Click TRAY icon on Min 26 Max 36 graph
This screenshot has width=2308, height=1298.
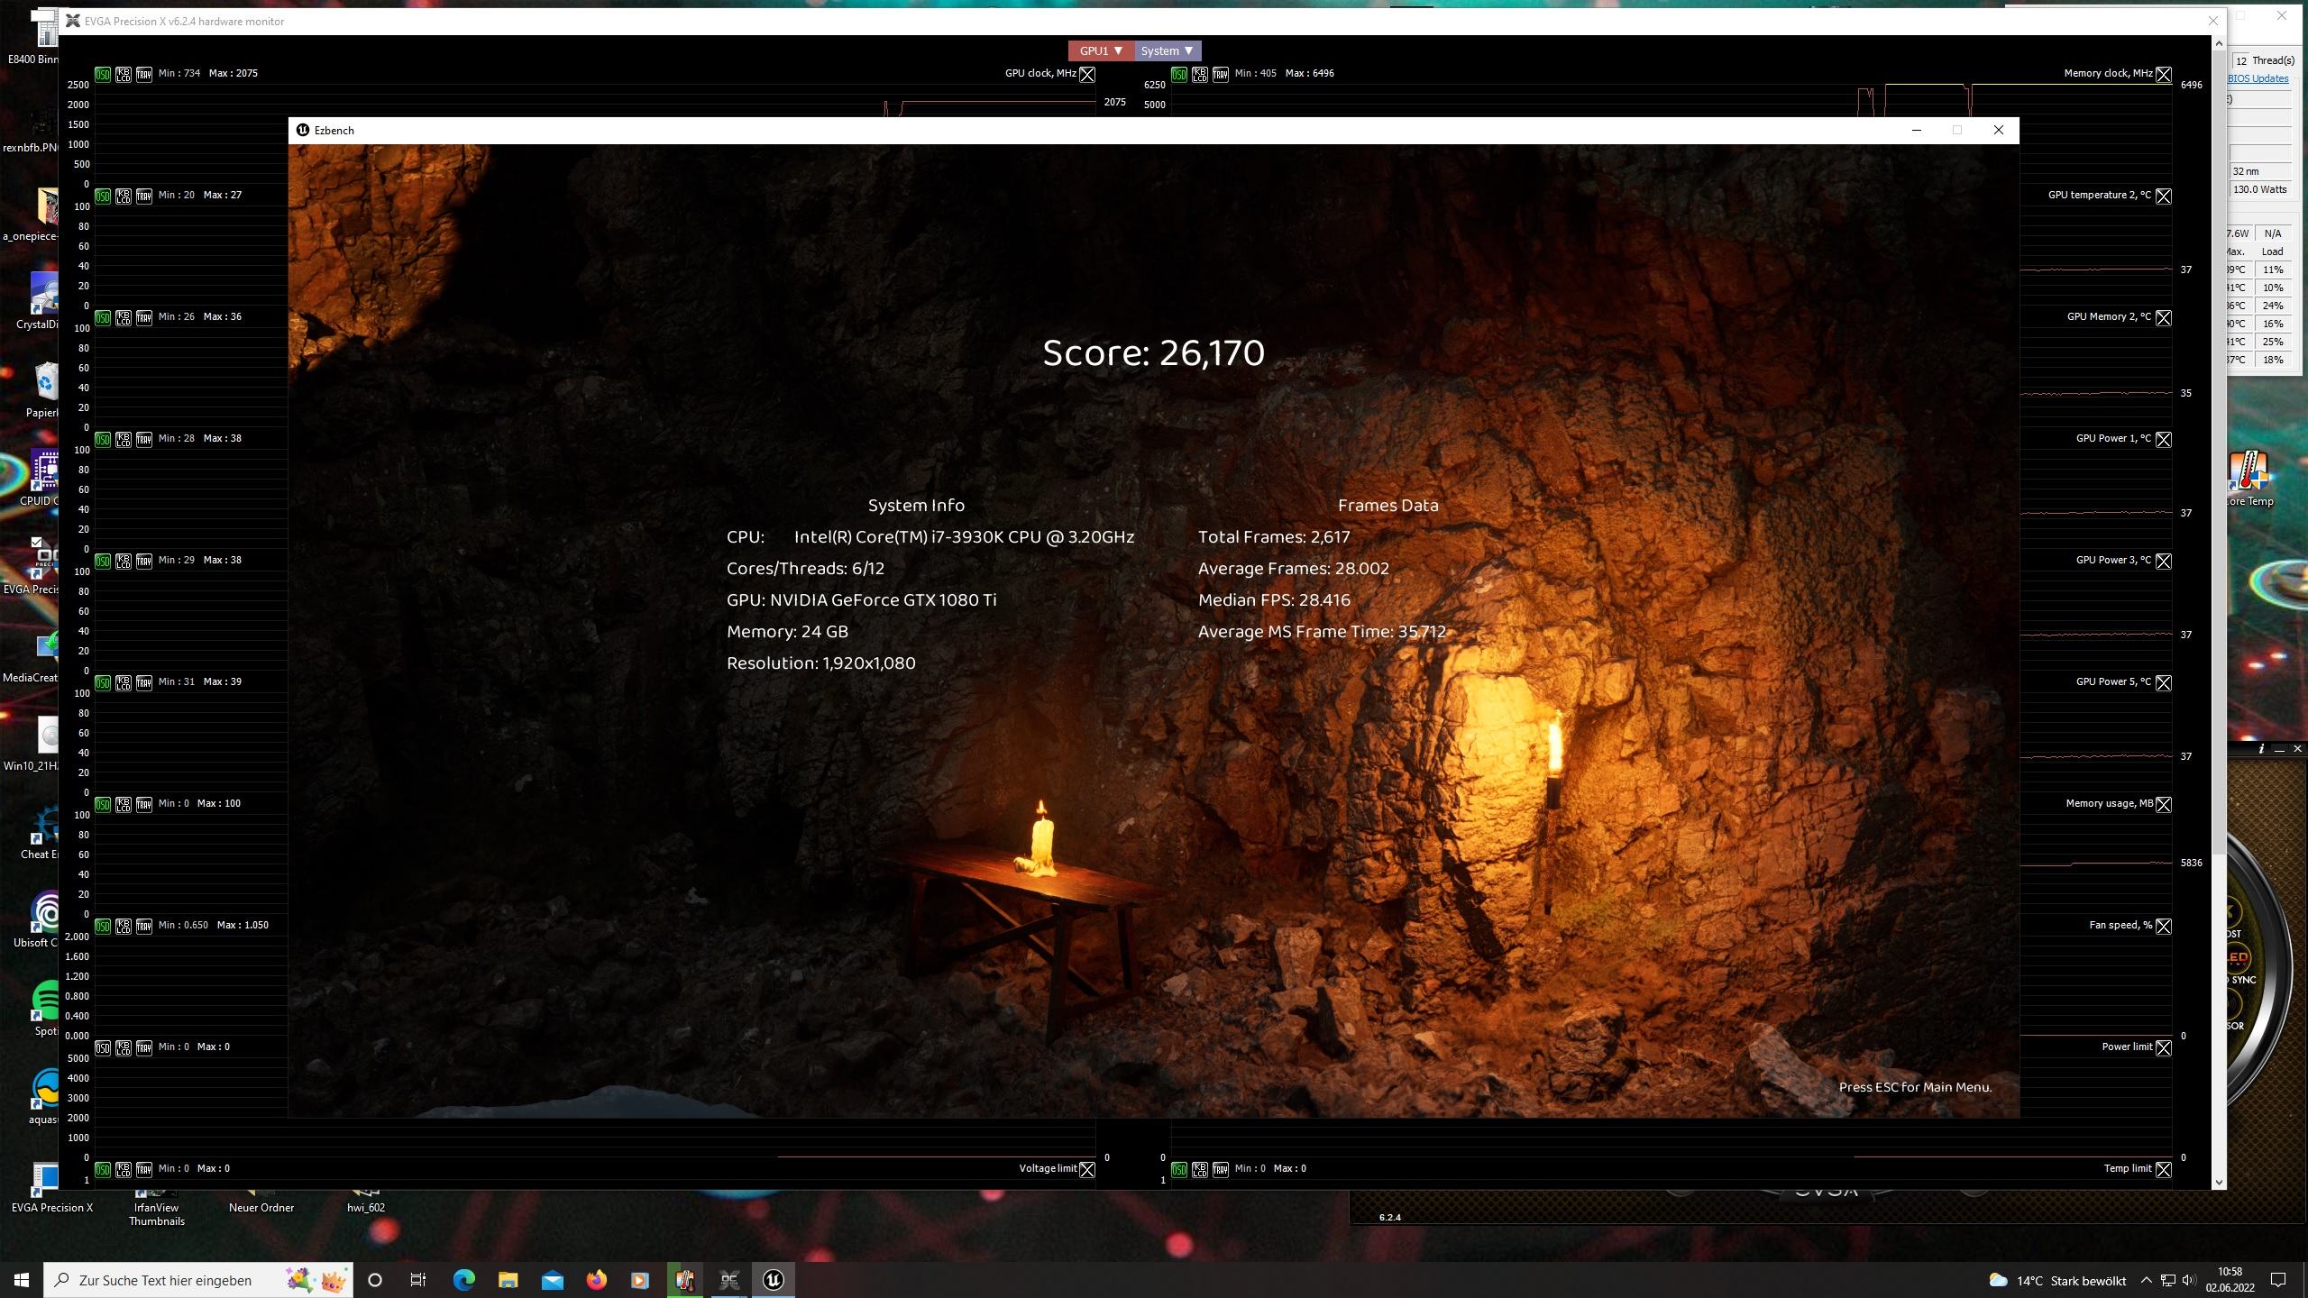click(x=144, y=317)
